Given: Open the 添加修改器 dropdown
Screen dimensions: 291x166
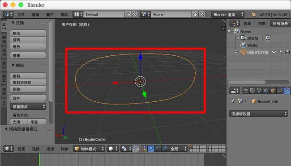Looking at the screenshot, I should point(258,114).
